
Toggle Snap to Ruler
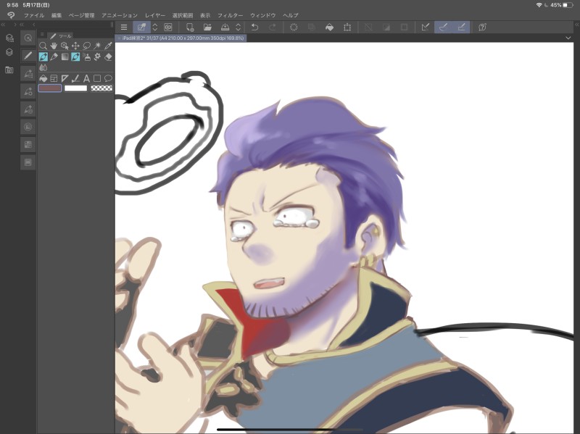click(x=426, y=28)
